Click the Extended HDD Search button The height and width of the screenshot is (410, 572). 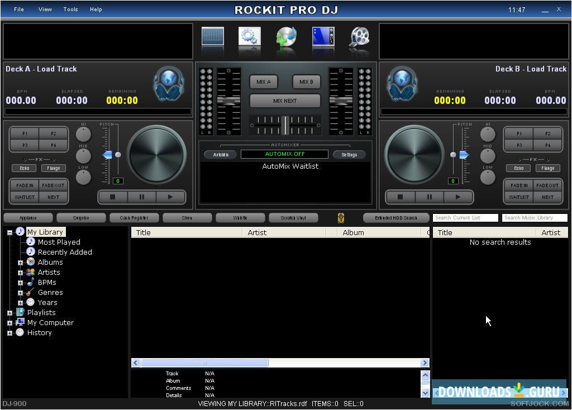(396, 217)
